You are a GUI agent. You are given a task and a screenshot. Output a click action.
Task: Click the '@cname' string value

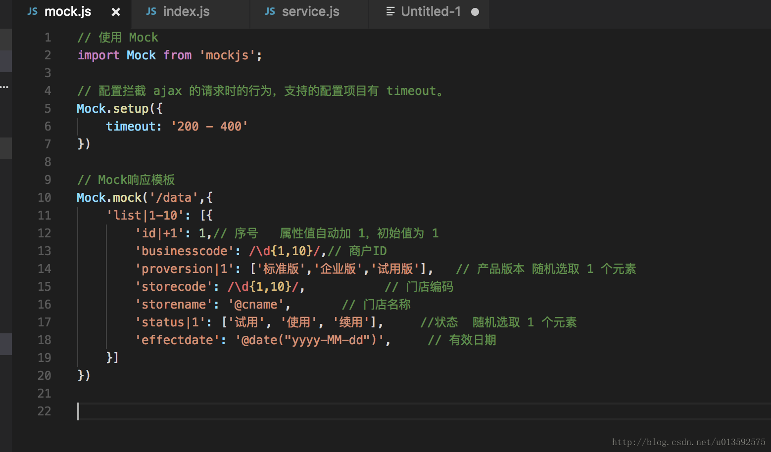point(256,305)
